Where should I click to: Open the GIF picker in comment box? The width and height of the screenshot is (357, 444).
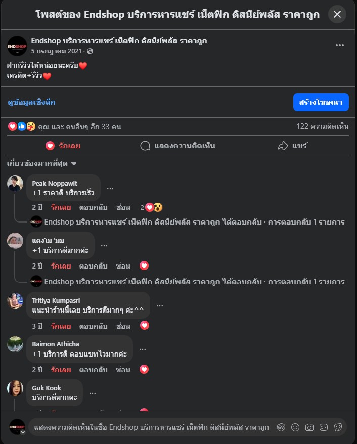click(324, 427)
